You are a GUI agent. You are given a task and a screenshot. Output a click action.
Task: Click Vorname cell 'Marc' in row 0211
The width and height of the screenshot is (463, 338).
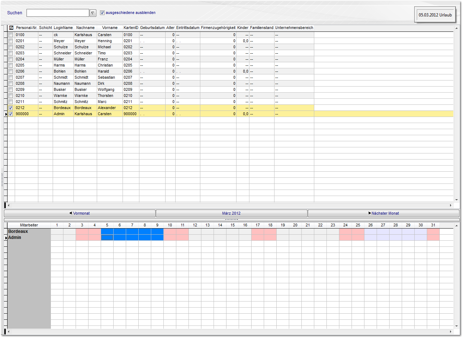(110, 102)
